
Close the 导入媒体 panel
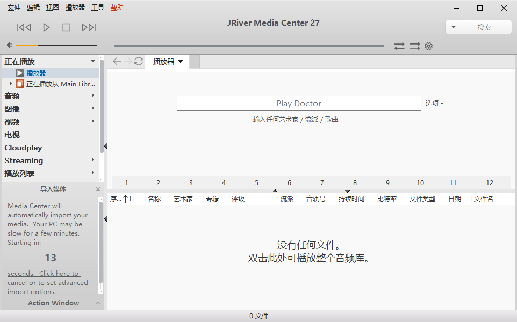click(98, 189)
